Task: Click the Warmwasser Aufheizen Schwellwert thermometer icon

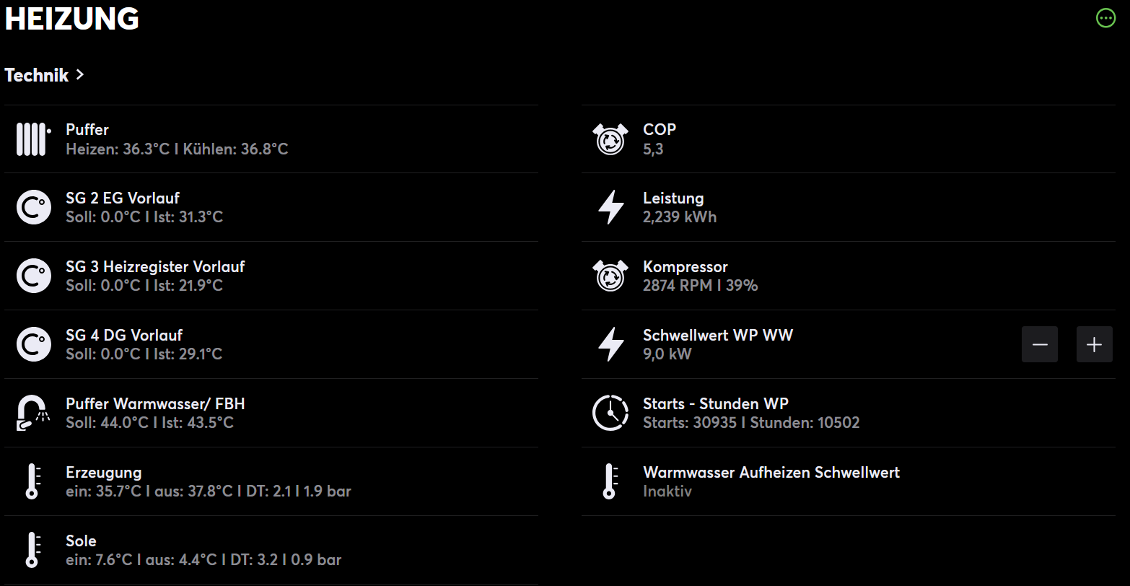Action: point(609,482)
